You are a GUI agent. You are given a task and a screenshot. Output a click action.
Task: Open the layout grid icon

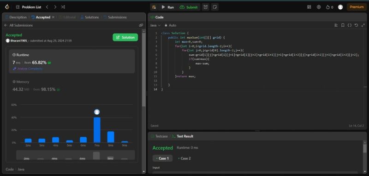coord(309,7)
